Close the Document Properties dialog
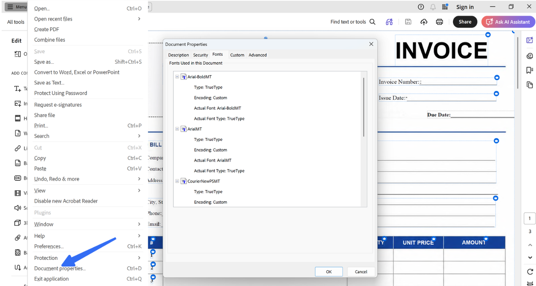536x286 pixels. [x=371, y=44]
